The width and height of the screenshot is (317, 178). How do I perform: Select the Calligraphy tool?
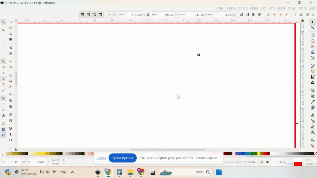click(x=313, y=77)
